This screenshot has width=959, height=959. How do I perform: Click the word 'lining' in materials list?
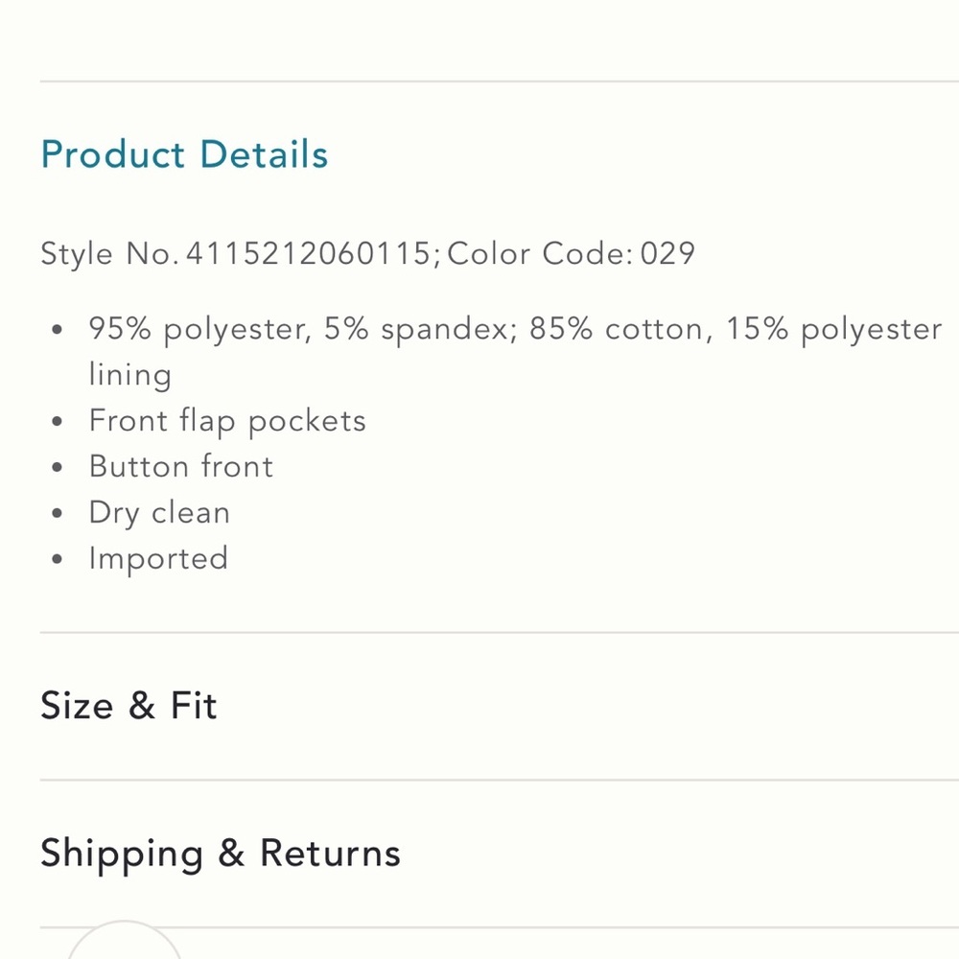130,375
